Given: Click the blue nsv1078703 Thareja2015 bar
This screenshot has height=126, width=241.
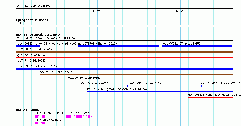Looking at the screenshot, I should pyautogui.click(x=118, y=46).
